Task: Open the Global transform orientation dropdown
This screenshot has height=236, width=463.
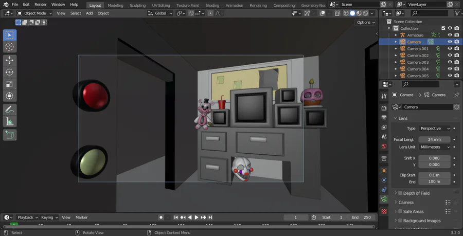Action: (x=160, y=13)
